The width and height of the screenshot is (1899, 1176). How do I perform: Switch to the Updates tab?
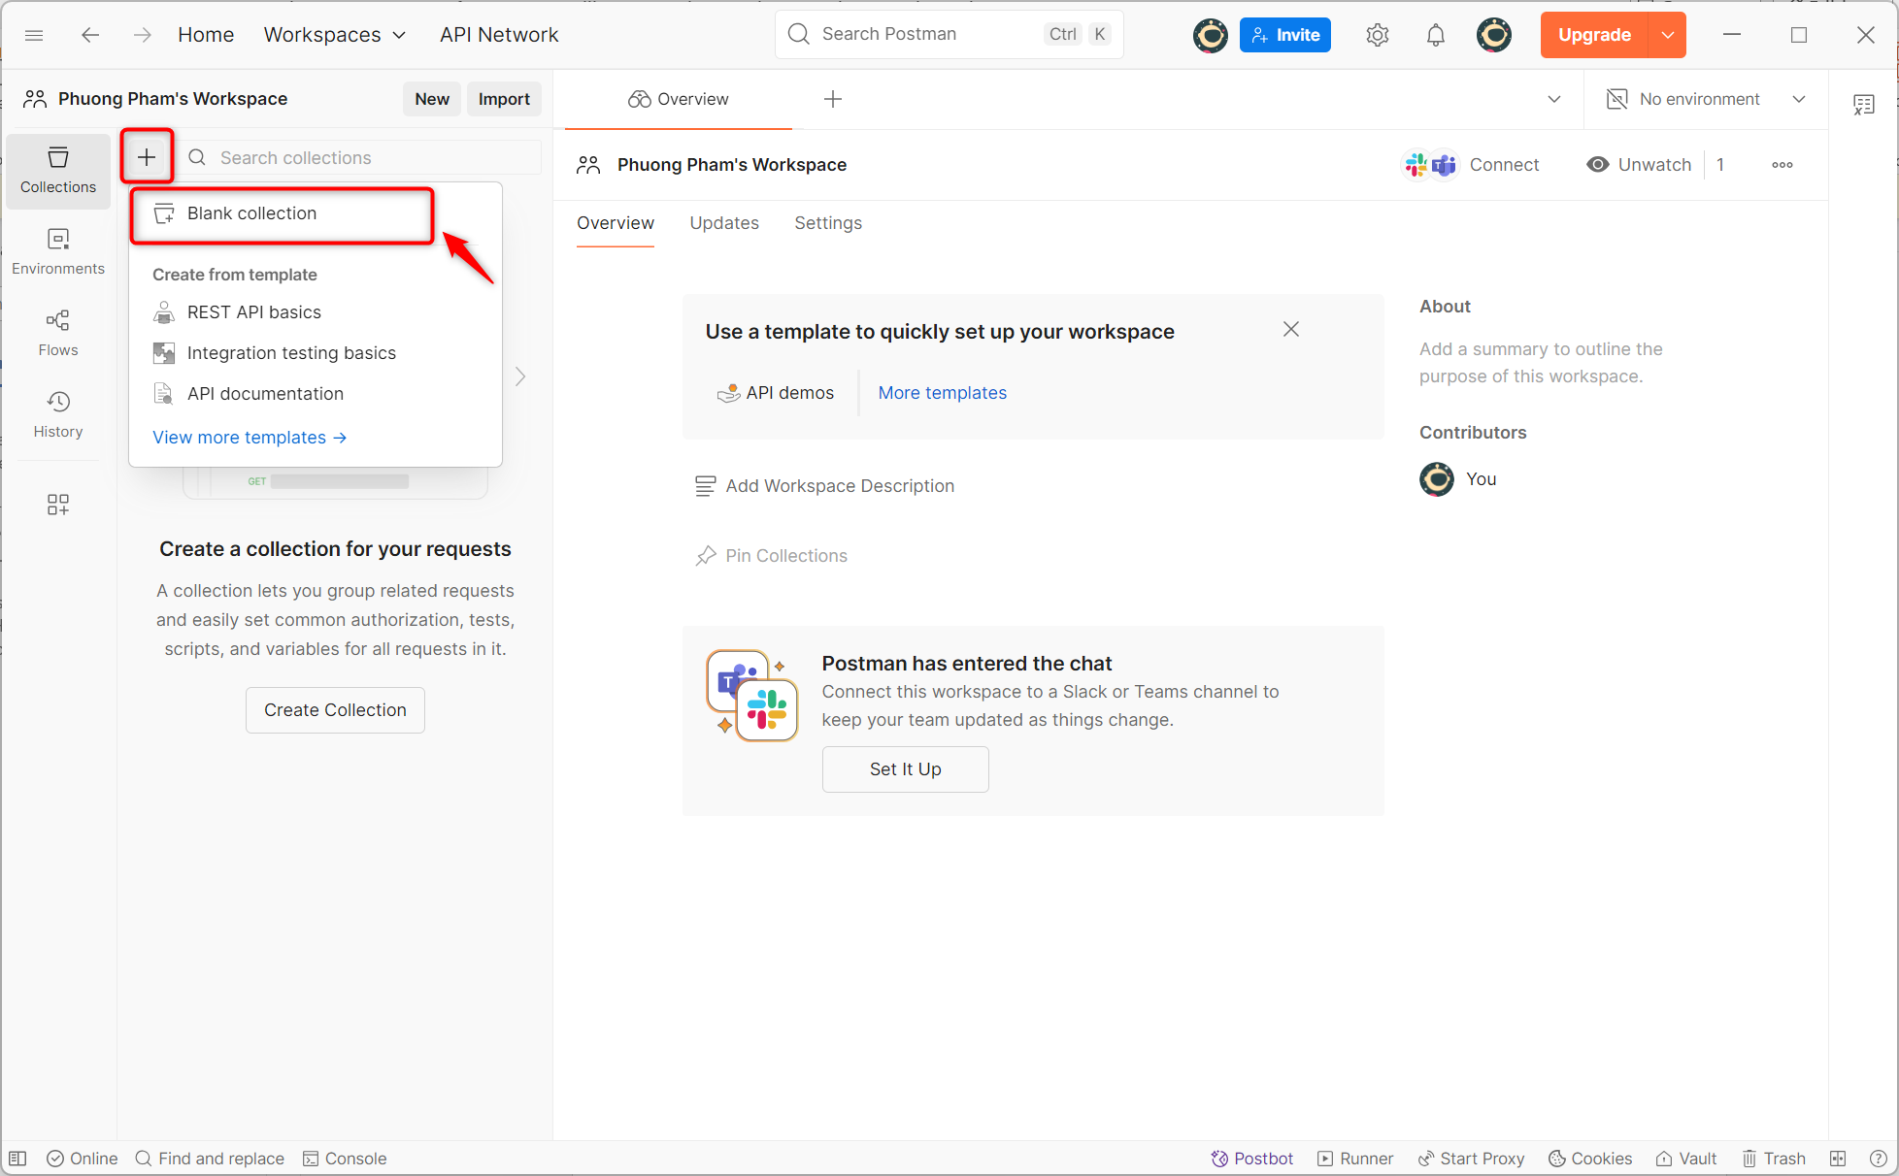click(x=724, y=222)
